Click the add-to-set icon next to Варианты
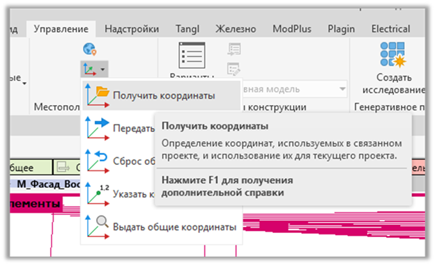435x265 pixels. (x=234, y=49)
